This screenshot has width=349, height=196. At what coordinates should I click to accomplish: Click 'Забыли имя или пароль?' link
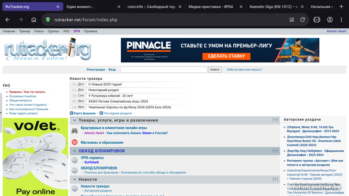pos(244,70)
